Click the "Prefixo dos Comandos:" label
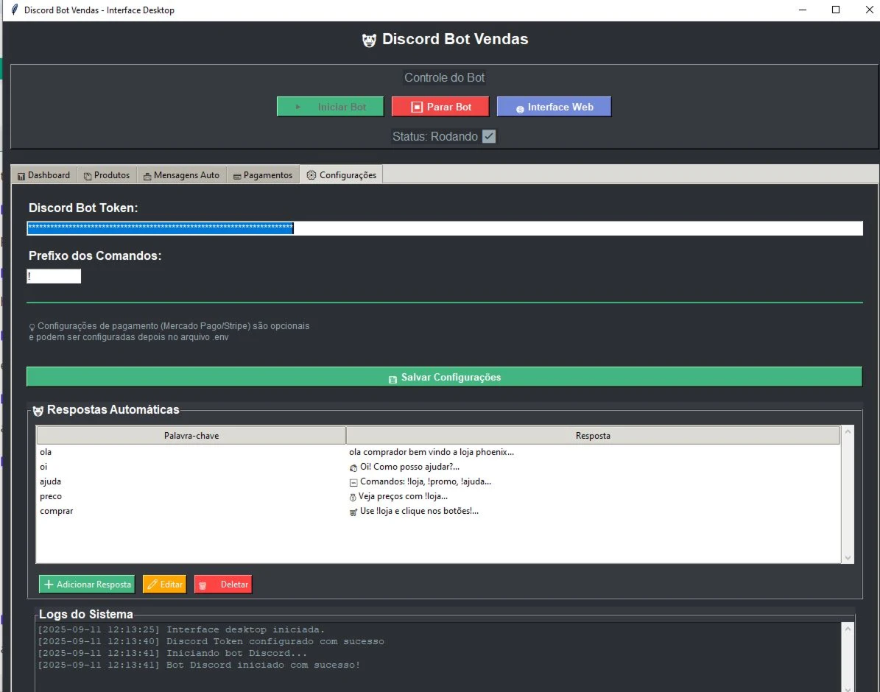Screen dimensions: 880x692 [95, 255]
